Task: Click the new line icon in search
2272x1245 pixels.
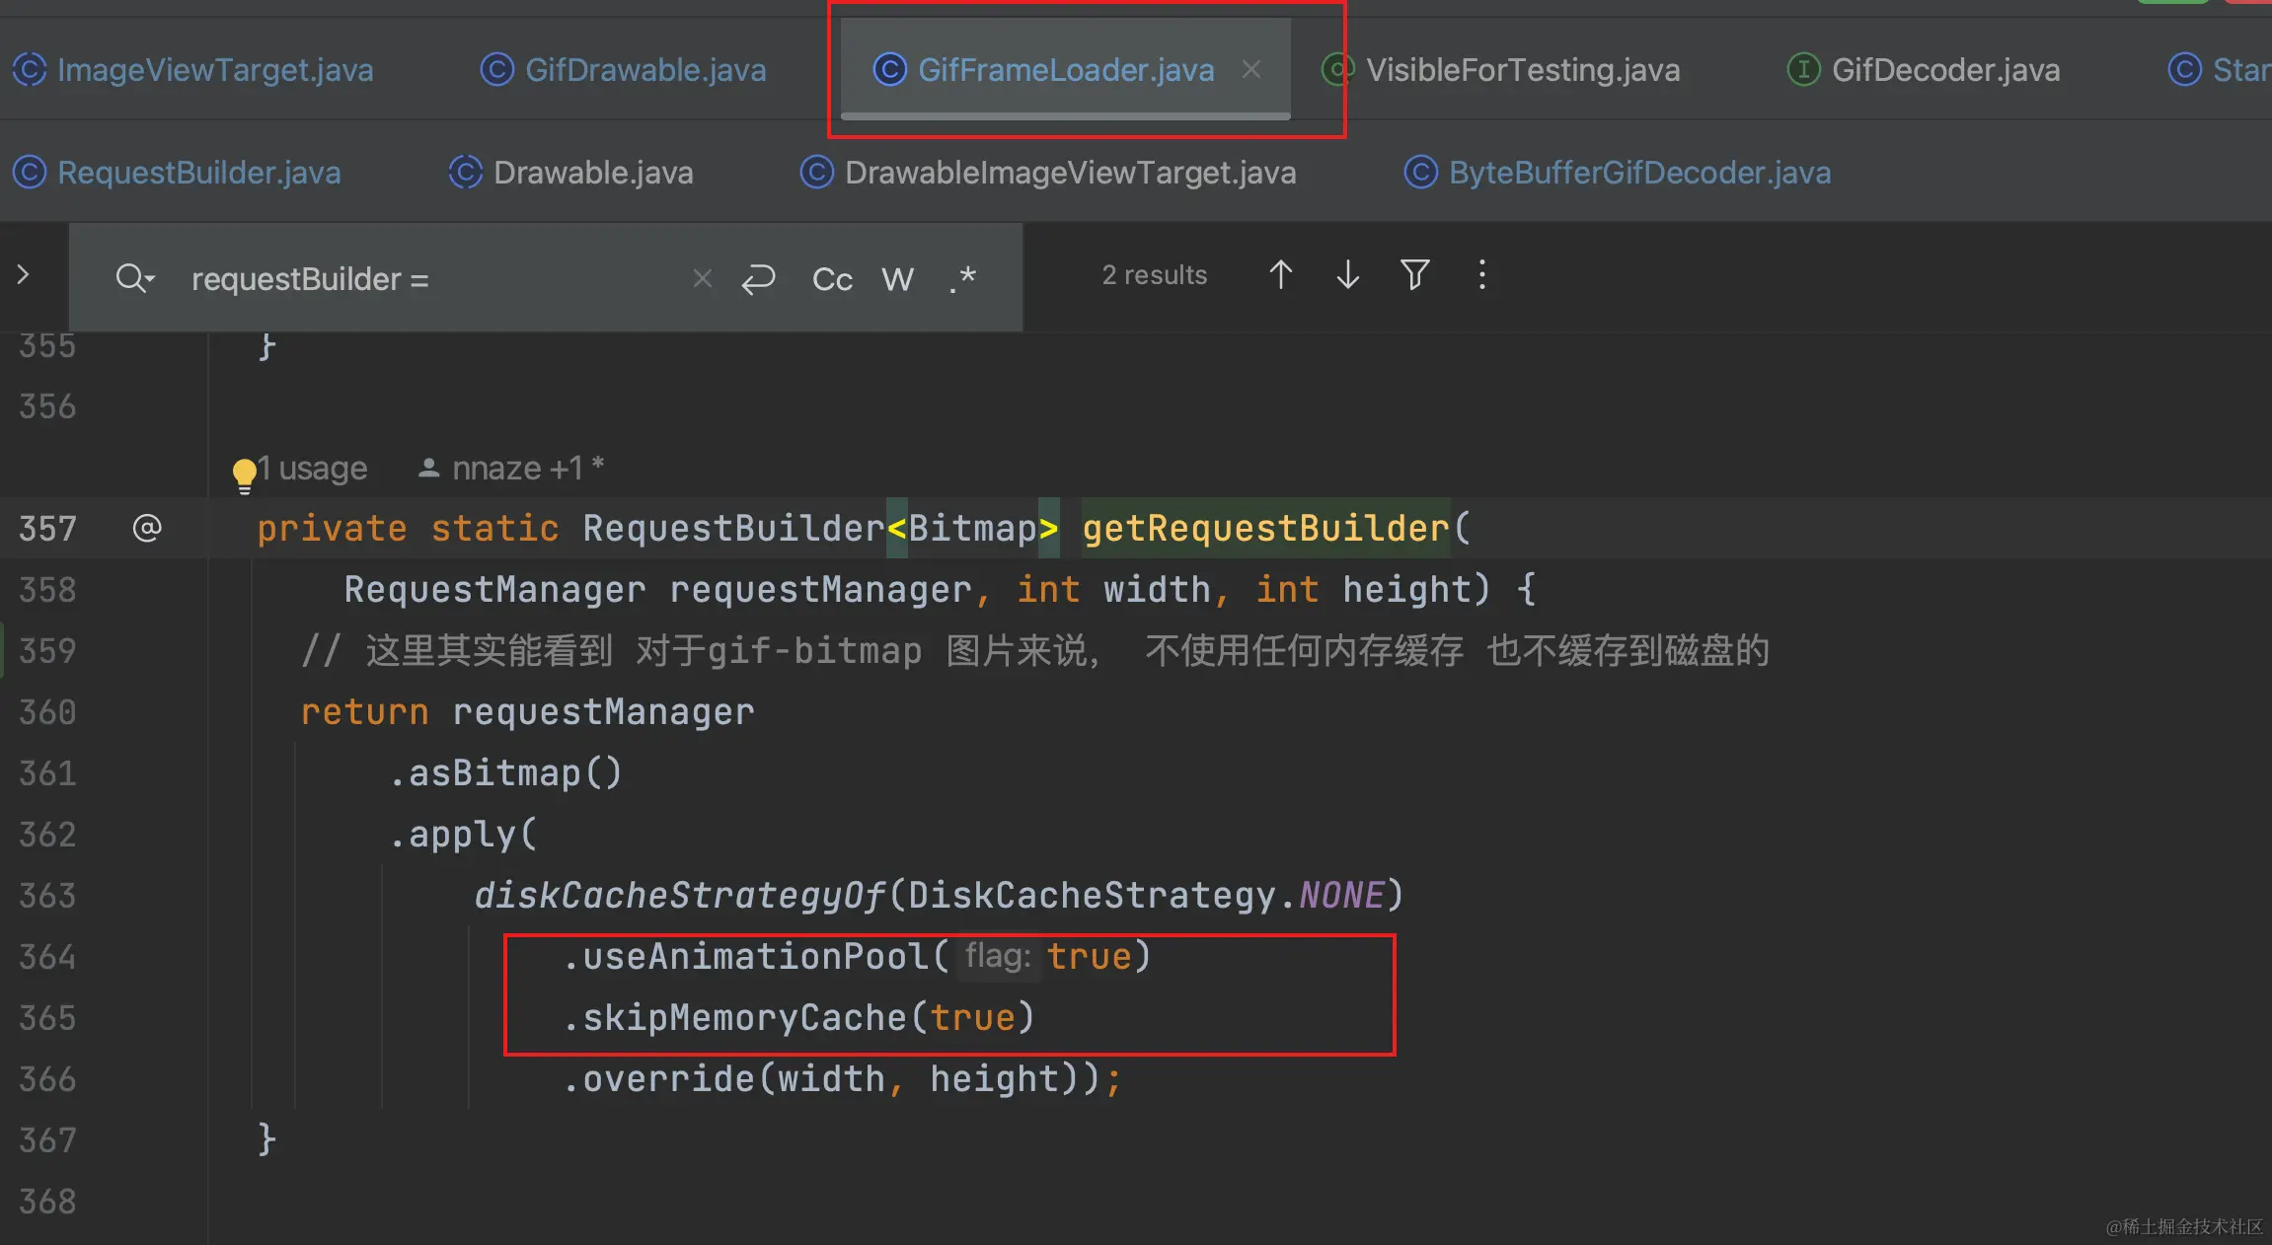Action: 758,278
